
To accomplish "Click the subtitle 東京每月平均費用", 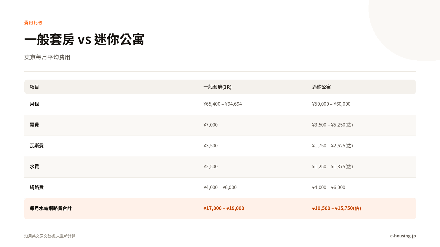I will pyautogui.click(x=47, y=57).
